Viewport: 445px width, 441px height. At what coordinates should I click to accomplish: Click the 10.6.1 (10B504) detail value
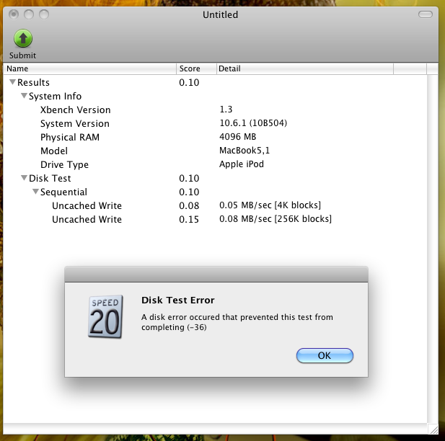(253, 123)
